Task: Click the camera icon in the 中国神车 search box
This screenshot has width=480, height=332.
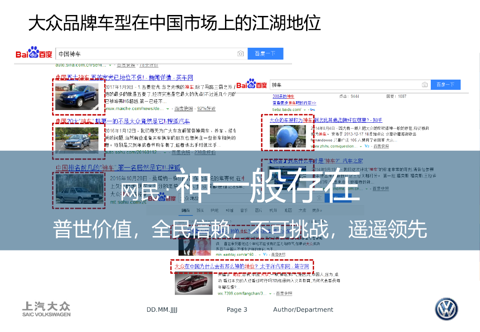Action: [240, 54]
